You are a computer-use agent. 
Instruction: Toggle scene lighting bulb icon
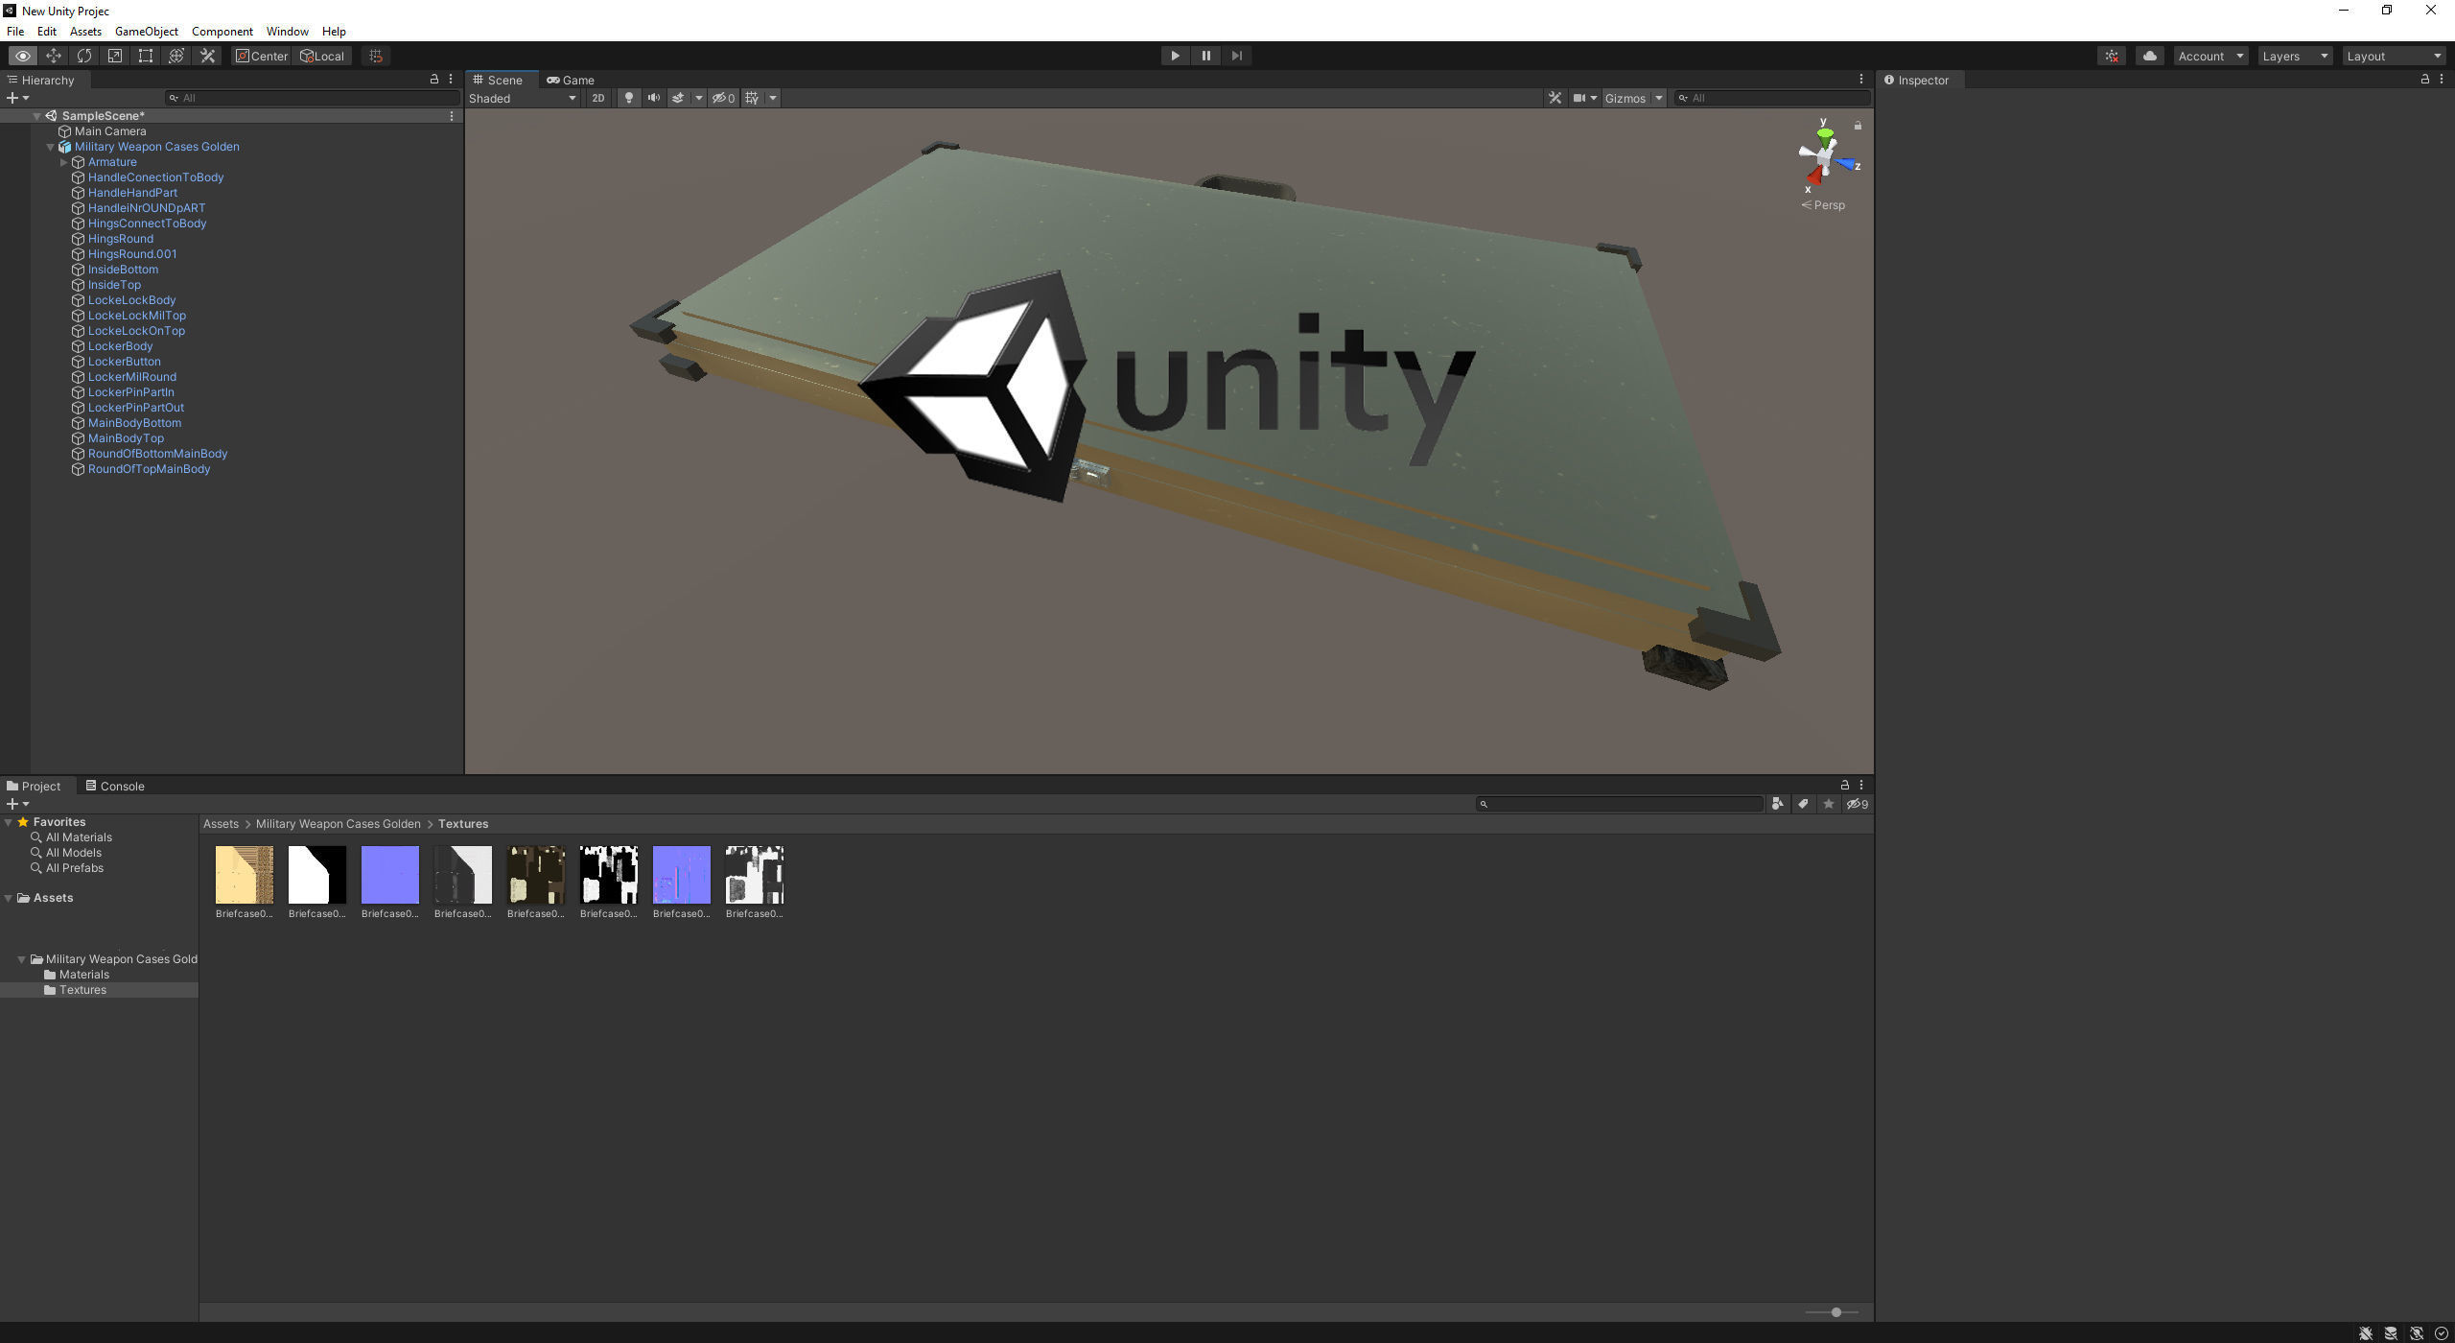[628, 98]
